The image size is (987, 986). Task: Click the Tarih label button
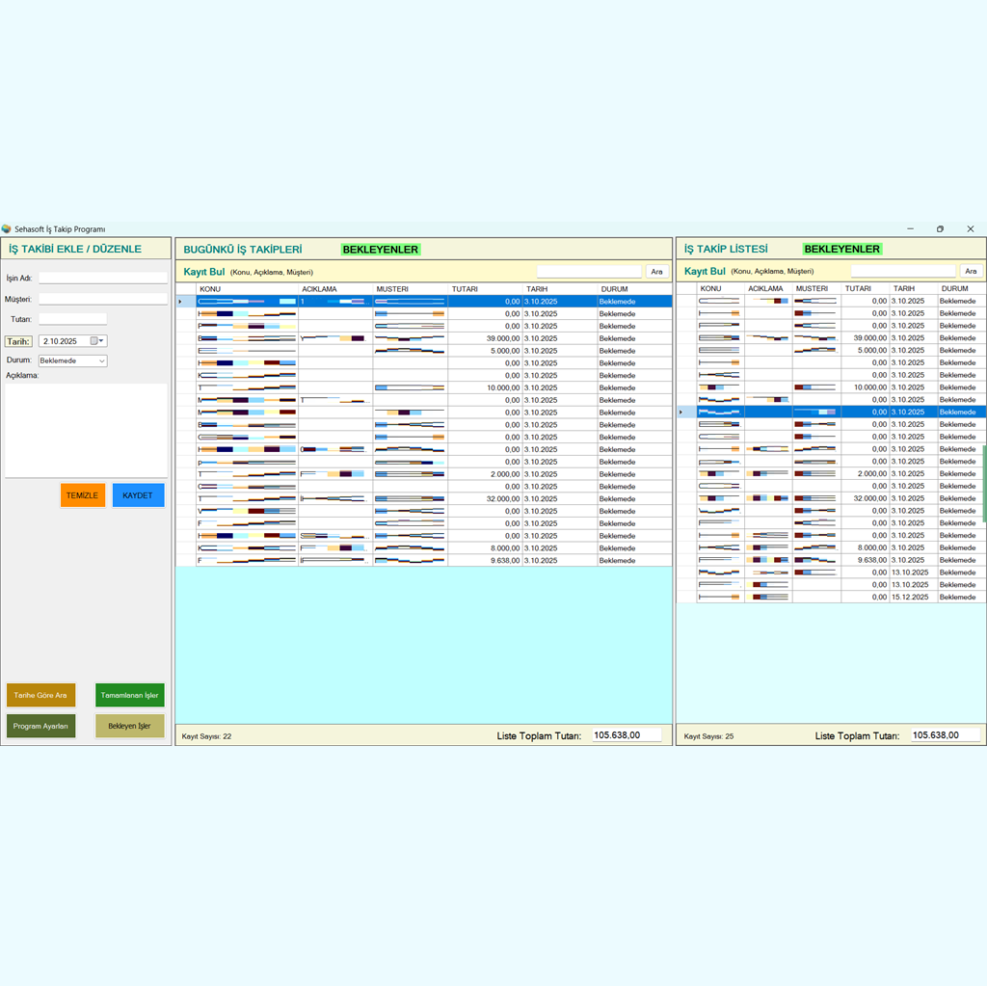[18, 341]
